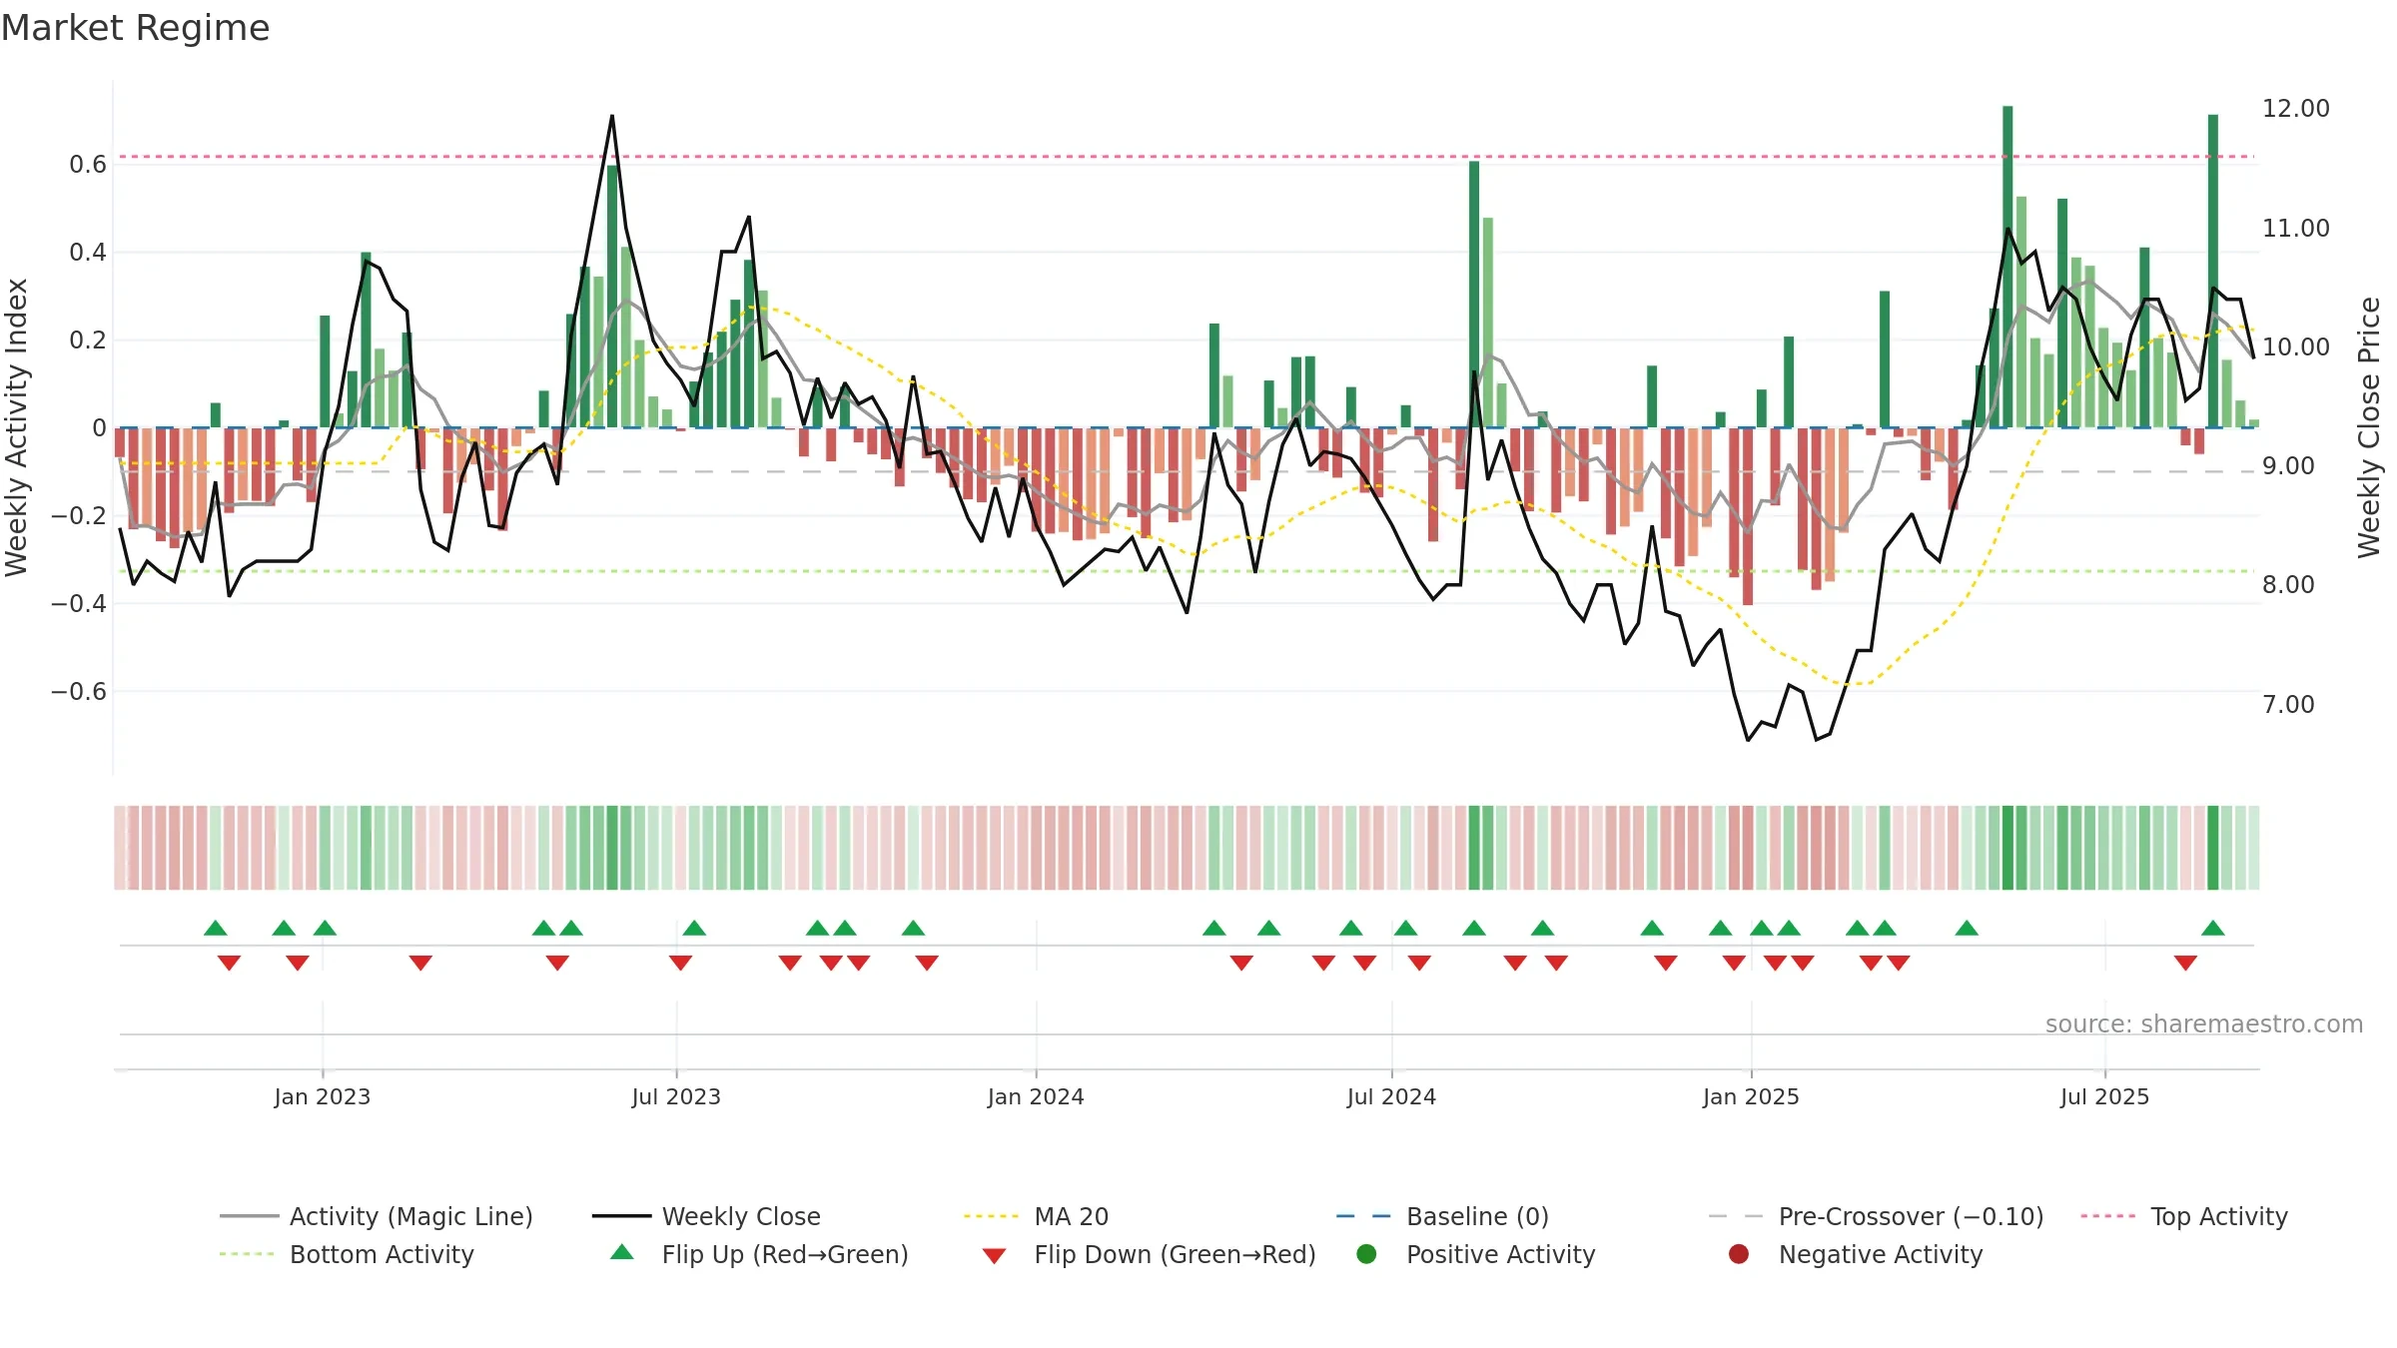Click the first red flip-down triangle marker

tap(229, 963)
